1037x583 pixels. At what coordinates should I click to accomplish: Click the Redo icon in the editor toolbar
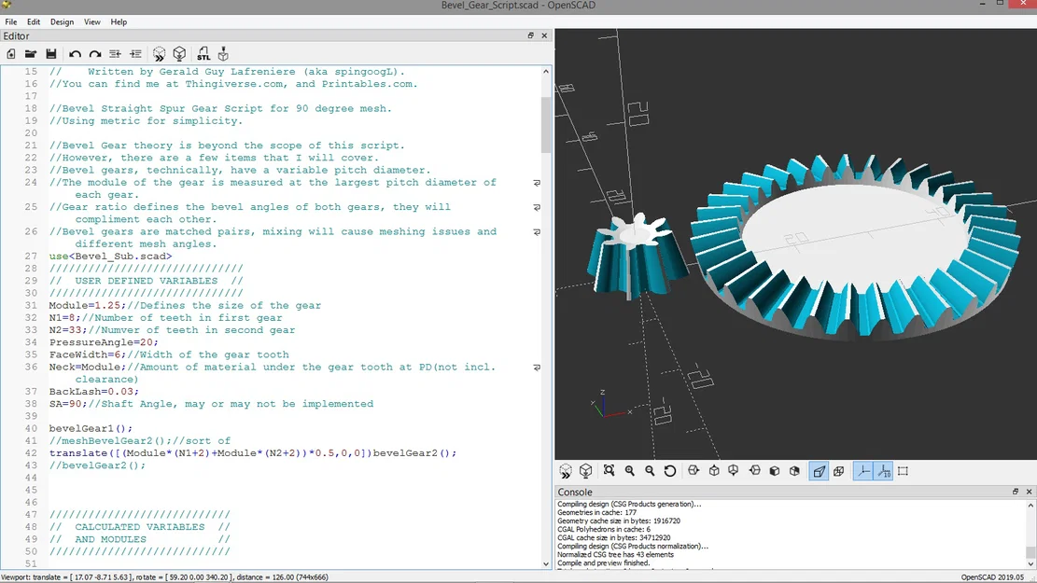point(94,53)
